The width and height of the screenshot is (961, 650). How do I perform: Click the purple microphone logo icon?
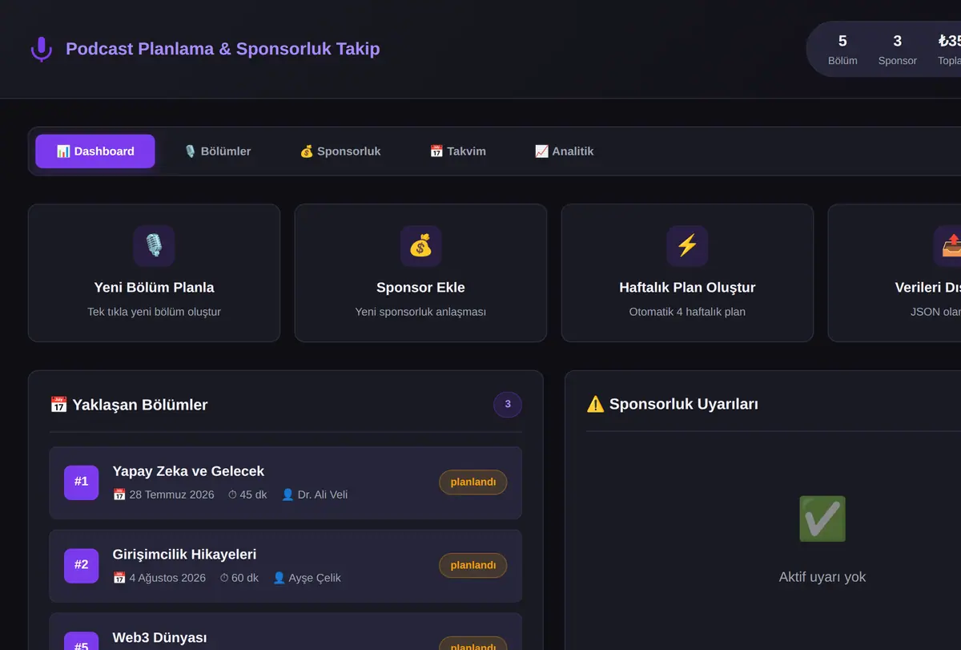[41, 49]
